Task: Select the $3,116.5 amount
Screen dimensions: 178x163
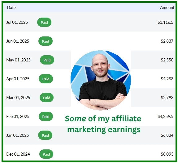Action: [x=165, y=22]
